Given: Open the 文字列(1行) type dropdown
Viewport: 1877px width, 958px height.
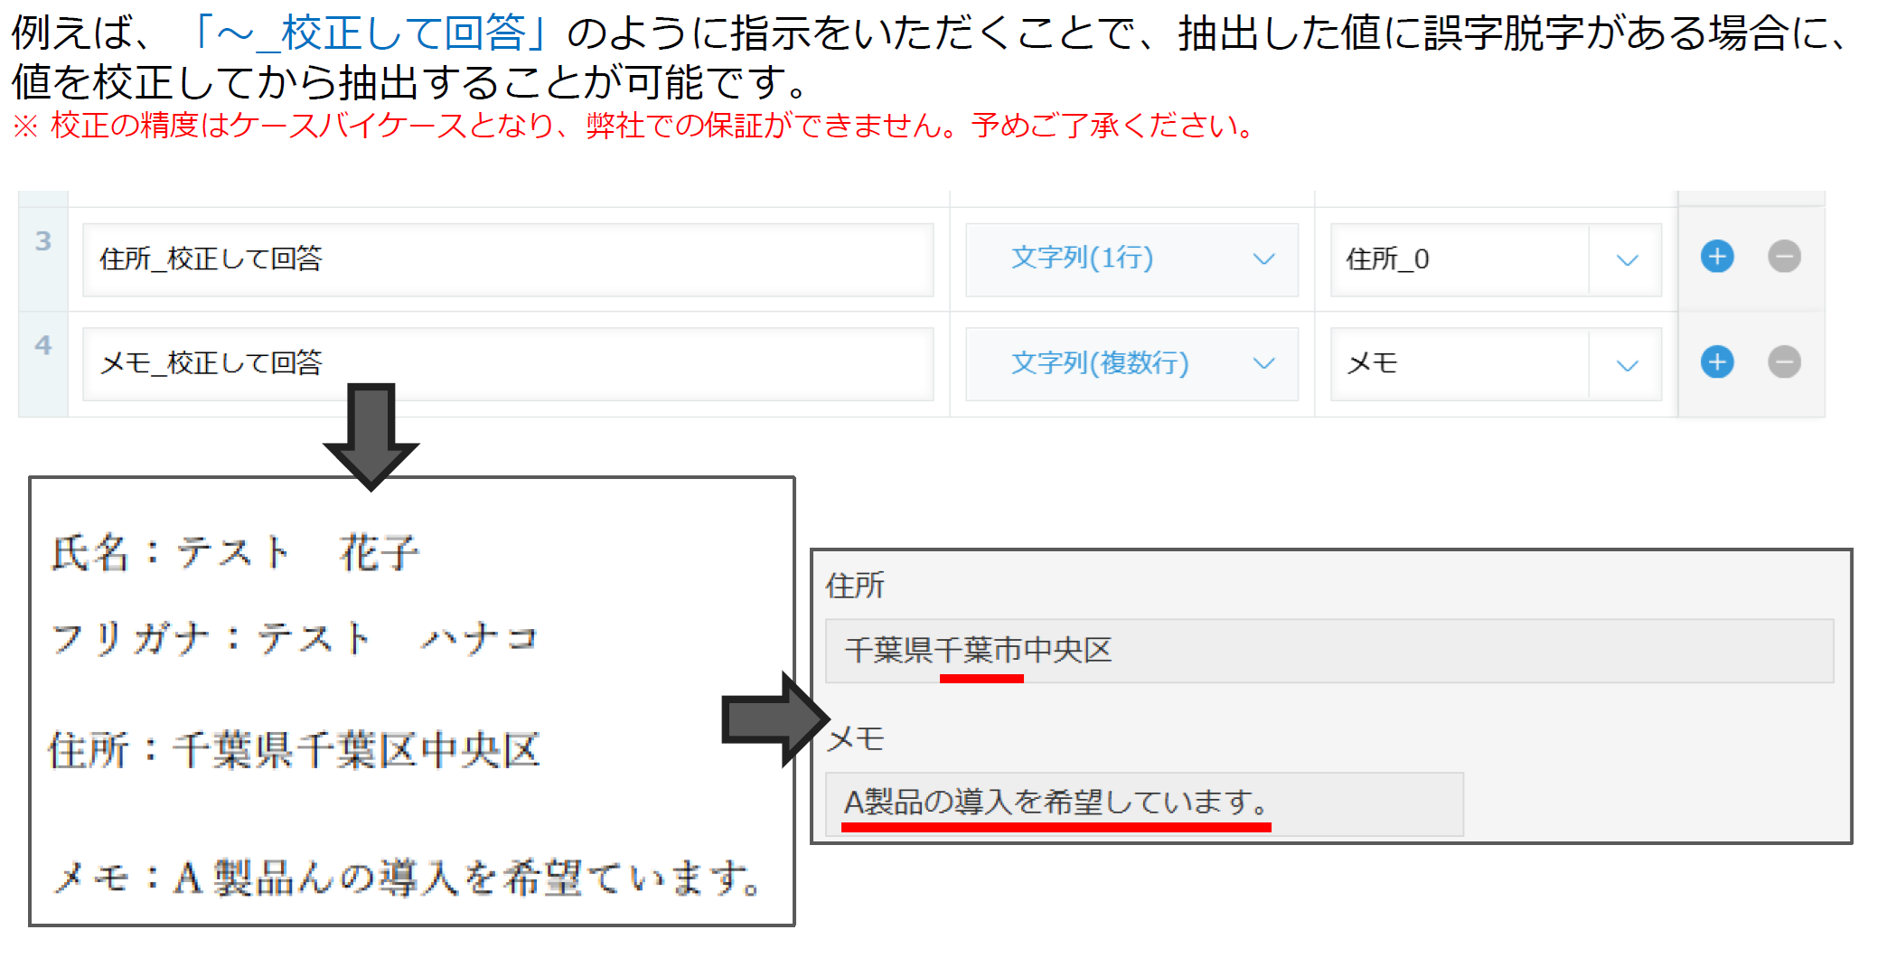Looking at the screenshot, I should tap(1131, 259).
